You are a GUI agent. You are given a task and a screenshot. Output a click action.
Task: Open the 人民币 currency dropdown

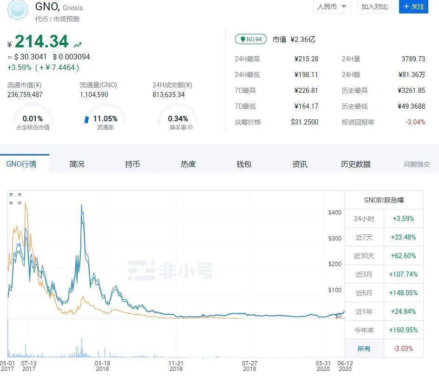(x=331, y=7)
